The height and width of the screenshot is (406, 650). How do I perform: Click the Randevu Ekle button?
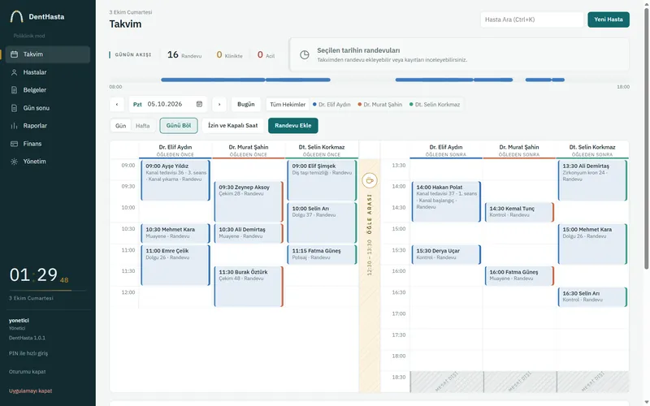[x=293, y=126]
